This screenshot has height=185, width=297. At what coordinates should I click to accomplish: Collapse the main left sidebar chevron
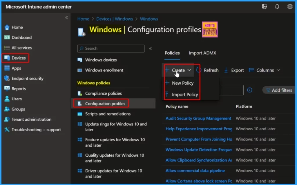pyautogui.click(x=67, y=17)
